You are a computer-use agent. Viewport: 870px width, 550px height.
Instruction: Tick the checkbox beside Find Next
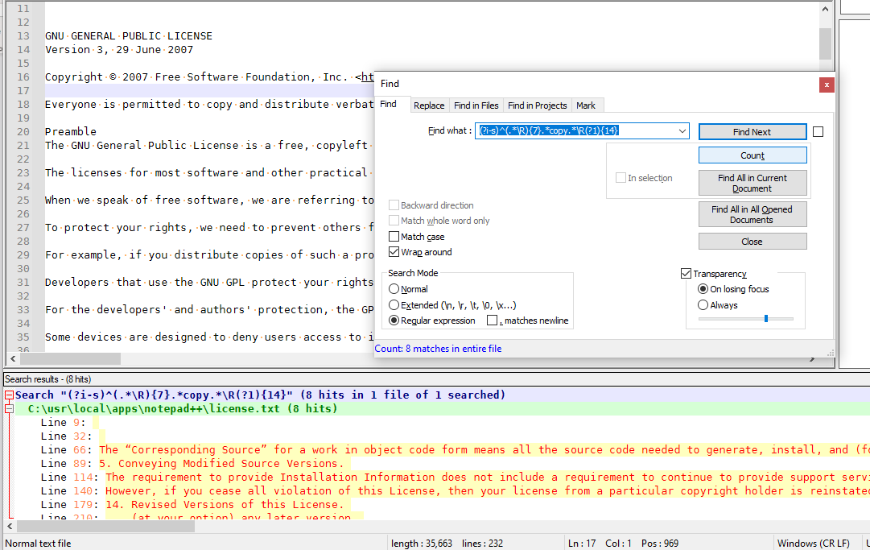click(x=818, y=131)
